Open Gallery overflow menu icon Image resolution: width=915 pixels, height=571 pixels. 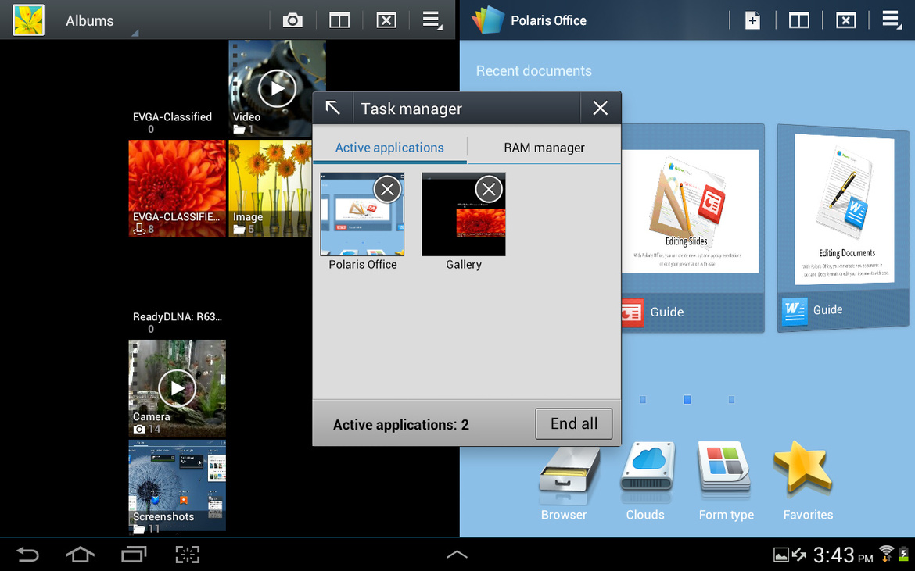point(432,20)
